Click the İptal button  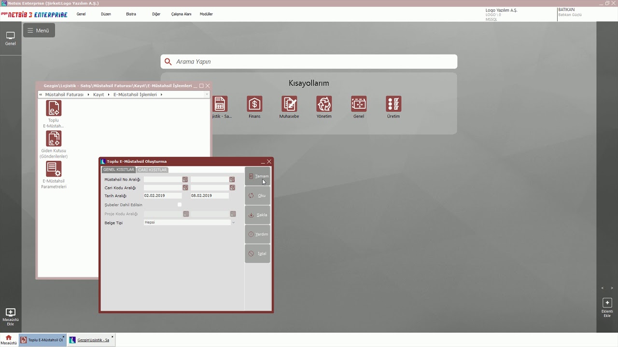257,254
